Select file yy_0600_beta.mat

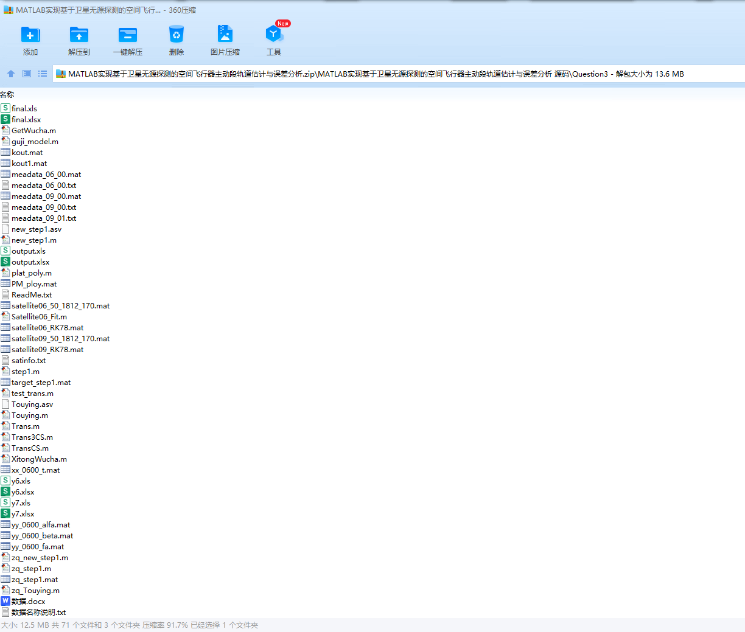tap(43, 536)
